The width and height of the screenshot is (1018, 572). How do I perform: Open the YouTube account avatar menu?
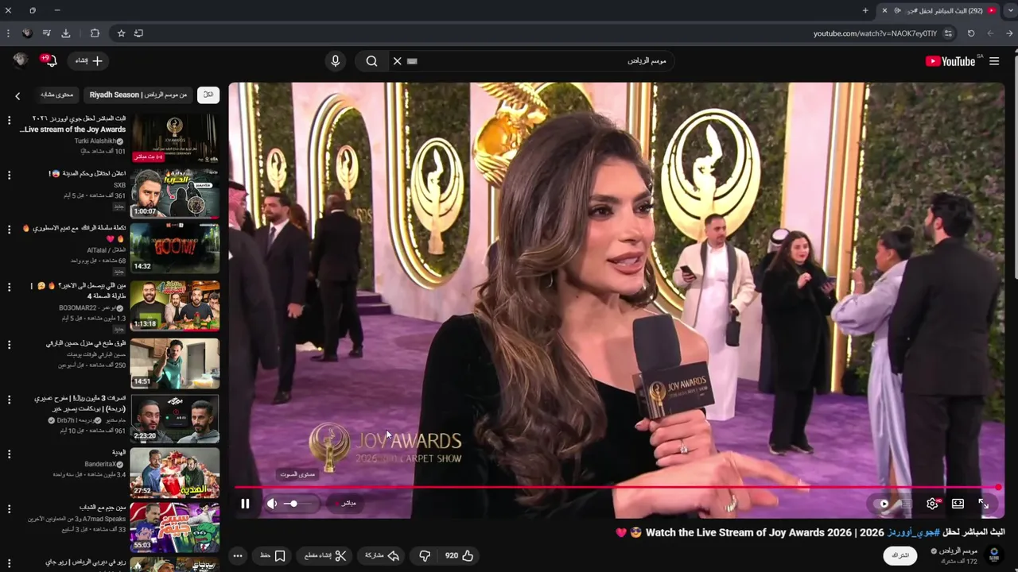point(21,60)
